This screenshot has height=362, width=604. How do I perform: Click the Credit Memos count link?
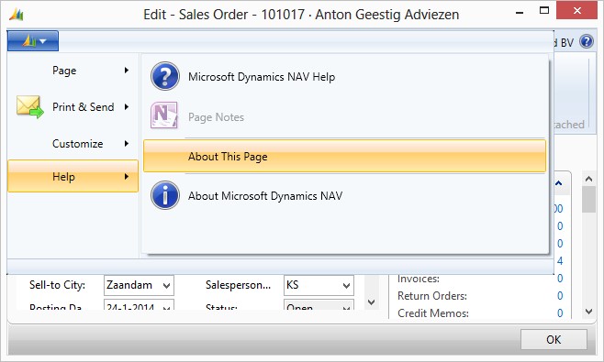click(560, 313)
